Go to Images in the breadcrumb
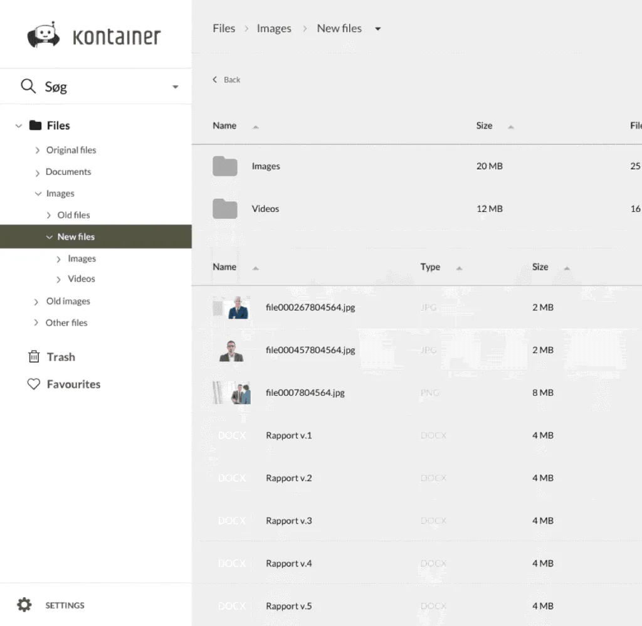 [x=274, y=28]
